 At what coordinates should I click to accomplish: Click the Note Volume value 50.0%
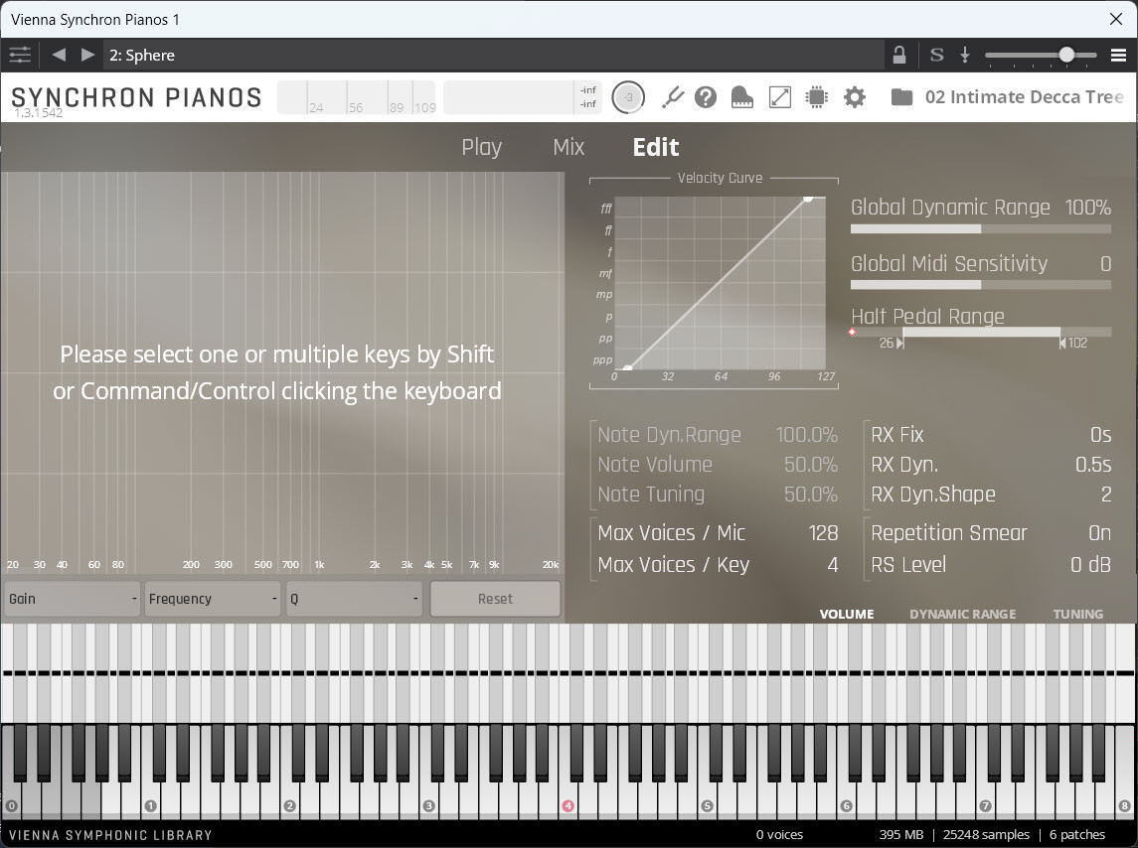(x=811, y=465)
